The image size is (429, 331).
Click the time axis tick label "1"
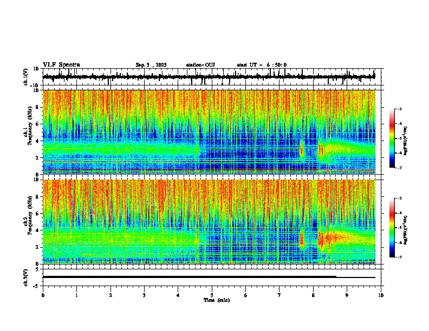pos(76,295)
